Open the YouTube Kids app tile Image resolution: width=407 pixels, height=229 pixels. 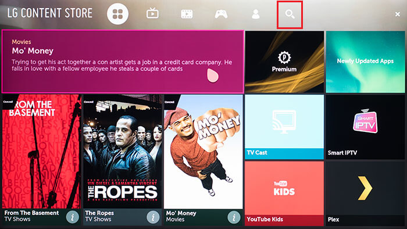pos(284,194)
